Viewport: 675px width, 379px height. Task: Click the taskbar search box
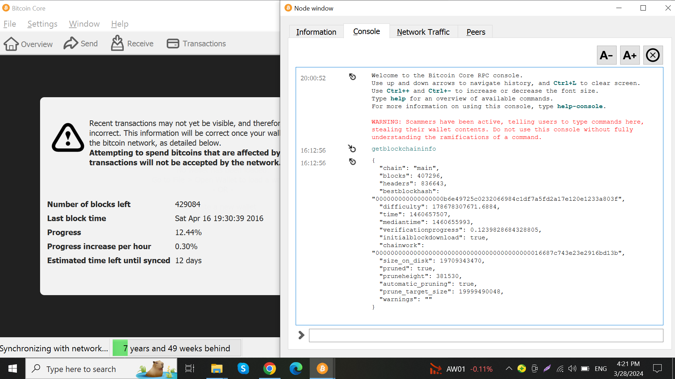point(101,368)
